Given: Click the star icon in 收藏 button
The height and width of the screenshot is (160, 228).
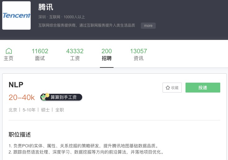Looking at the screenshot, I should 168,88.
